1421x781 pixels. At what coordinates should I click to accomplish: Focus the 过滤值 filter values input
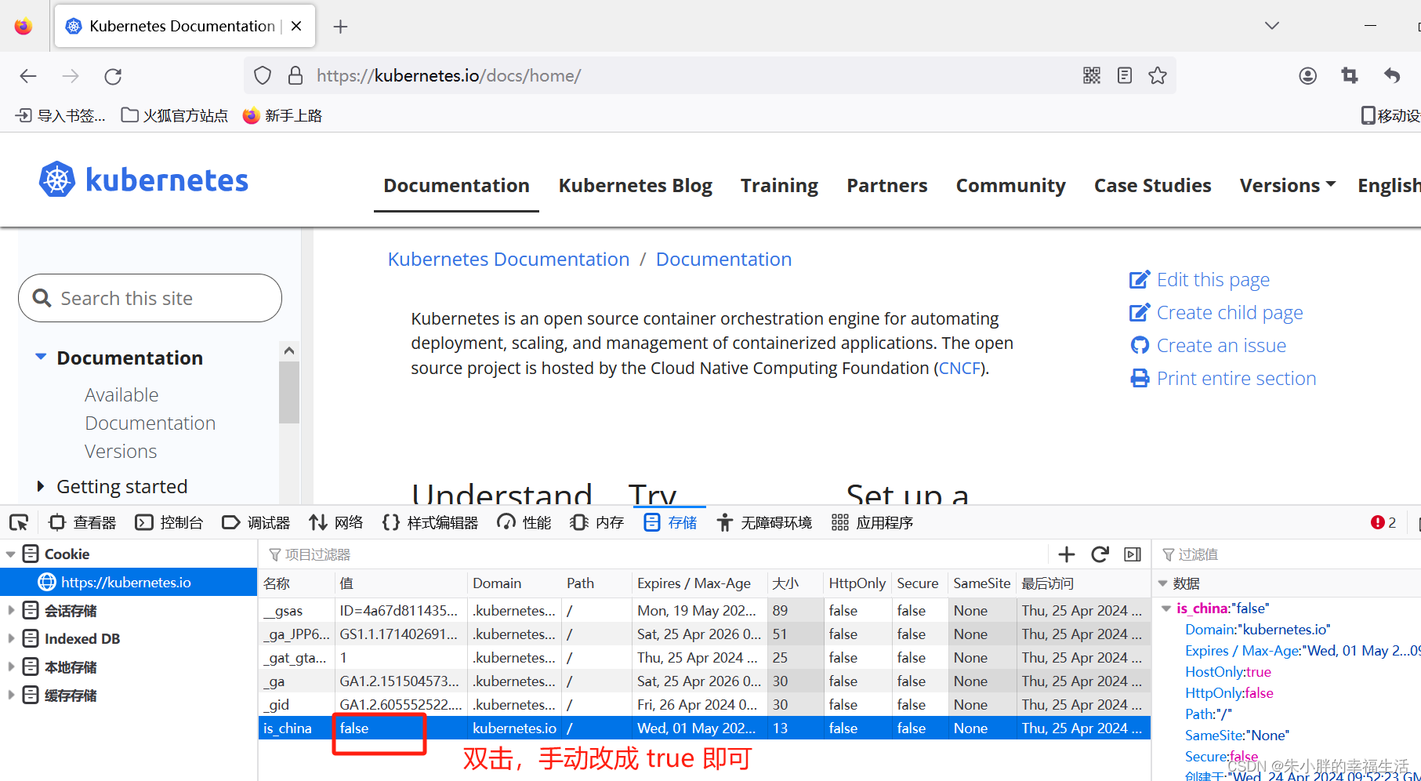tap(1289, 554)
